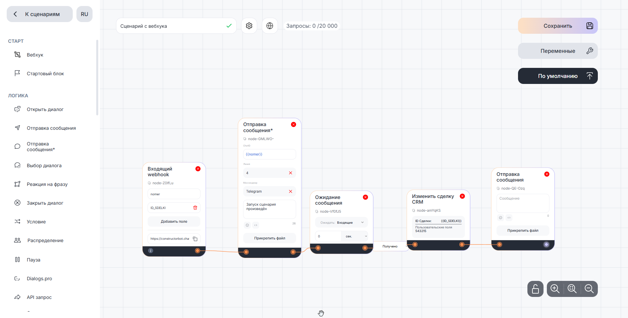Zoom in on the canvas
628x318 pixels.
tap(555, 289)
